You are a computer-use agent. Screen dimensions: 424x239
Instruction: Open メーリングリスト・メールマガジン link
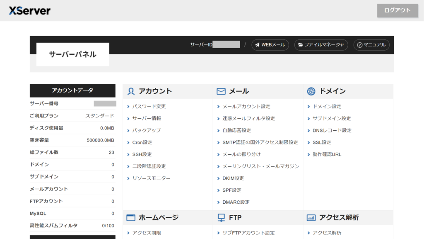pyautogui.click(x=261, y=166)
